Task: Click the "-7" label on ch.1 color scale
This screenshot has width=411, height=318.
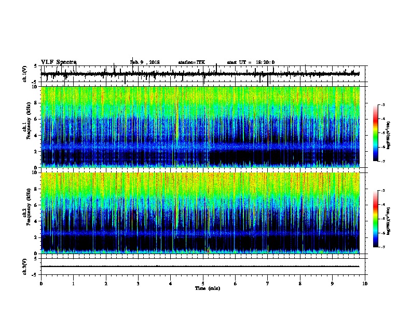Action: 382,161
